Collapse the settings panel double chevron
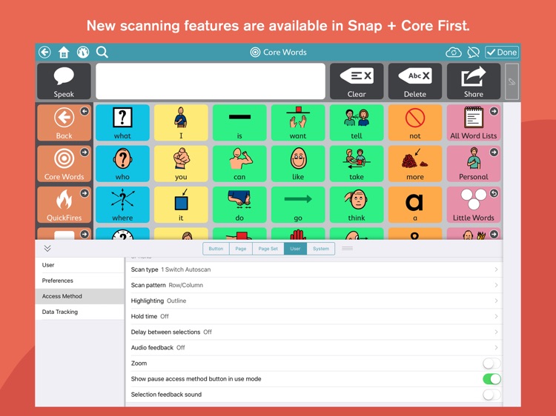 [47, 248]
